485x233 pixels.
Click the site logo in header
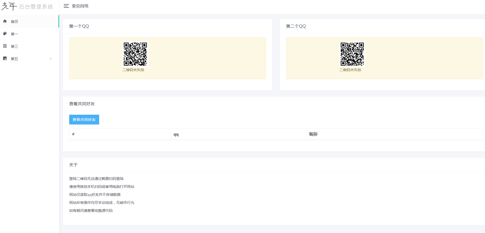(27, 6)
